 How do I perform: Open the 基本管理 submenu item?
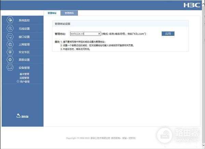click(x=24, y=74)
